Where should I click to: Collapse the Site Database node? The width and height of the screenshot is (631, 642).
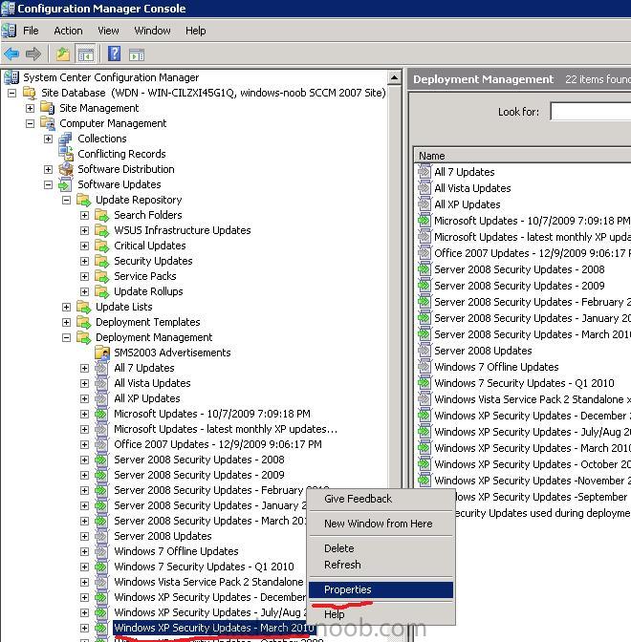(x=11, y=94)
